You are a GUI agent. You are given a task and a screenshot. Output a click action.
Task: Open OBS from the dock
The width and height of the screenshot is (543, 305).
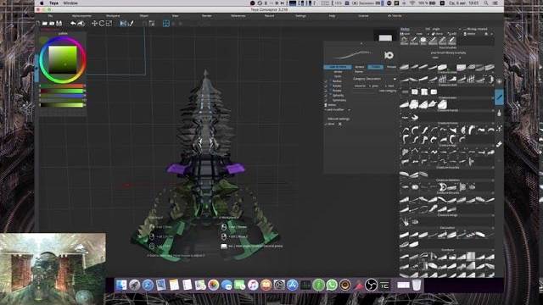[371, 285]
